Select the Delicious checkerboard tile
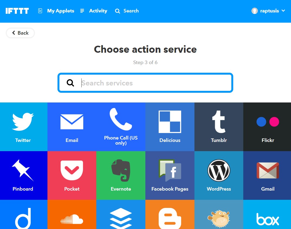 point(170,127)
